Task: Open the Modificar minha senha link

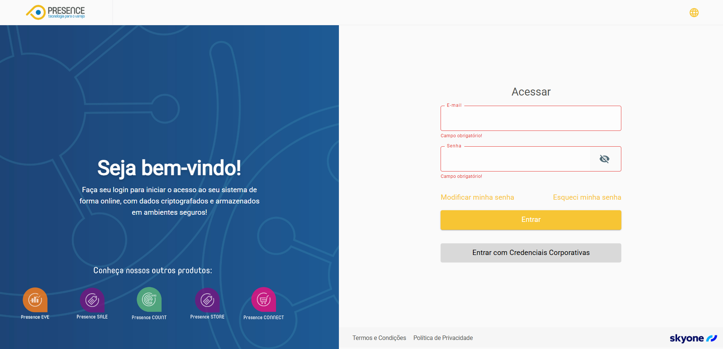Action: tap(477, 197)
